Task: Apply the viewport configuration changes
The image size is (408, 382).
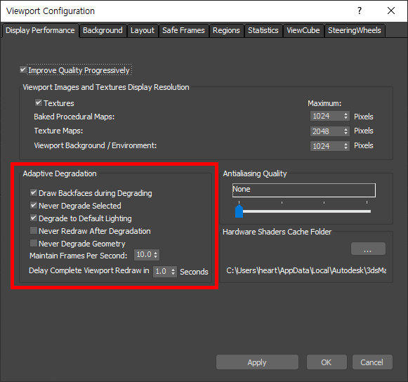Action: click(257, 362)
